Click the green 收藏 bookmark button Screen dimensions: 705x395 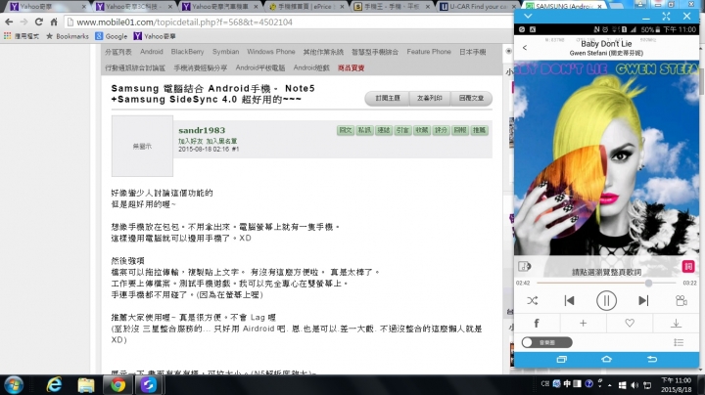422,130
